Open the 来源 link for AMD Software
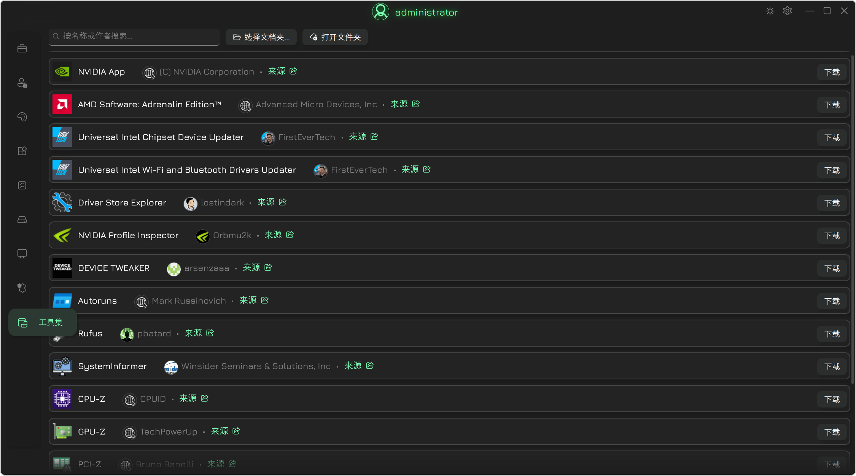The height and width of the screenshot is (476, 856). tap(405, 104)
